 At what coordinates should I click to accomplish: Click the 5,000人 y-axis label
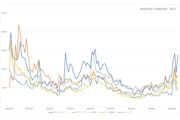tap(5, 88)
